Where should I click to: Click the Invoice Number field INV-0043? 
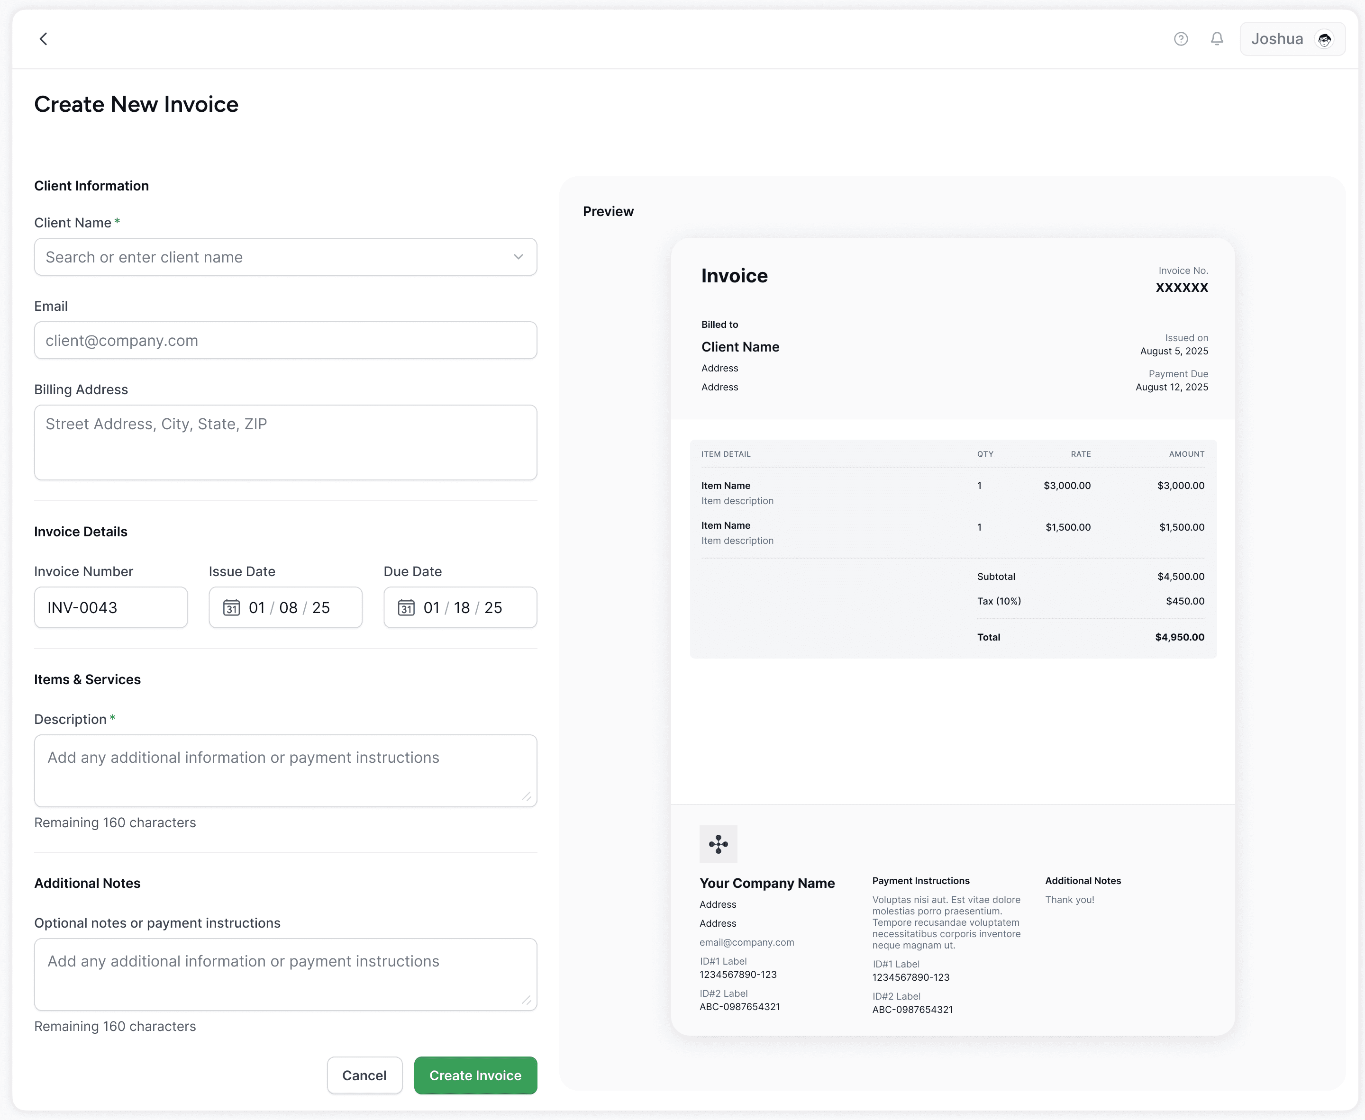point(110,608)
